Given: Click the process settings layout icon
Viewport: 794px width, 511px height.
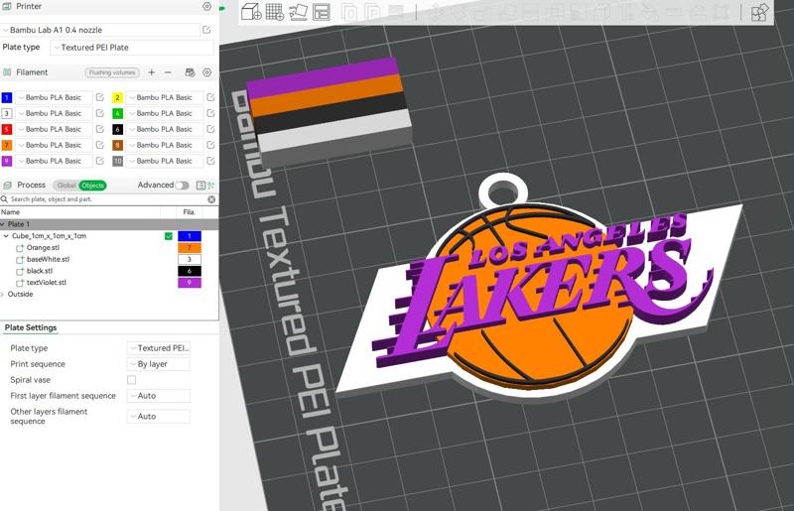Looking at the screenshot, I should point(201,186).
